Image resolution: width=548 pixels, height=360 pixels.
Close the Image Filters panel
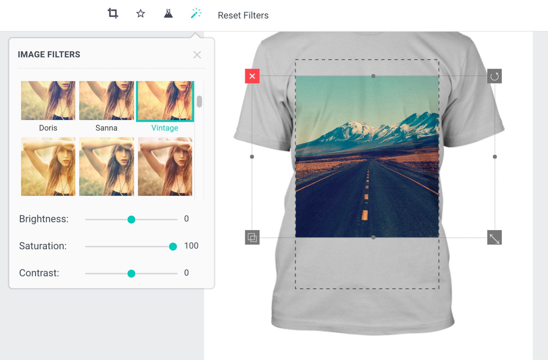(197, 55)
